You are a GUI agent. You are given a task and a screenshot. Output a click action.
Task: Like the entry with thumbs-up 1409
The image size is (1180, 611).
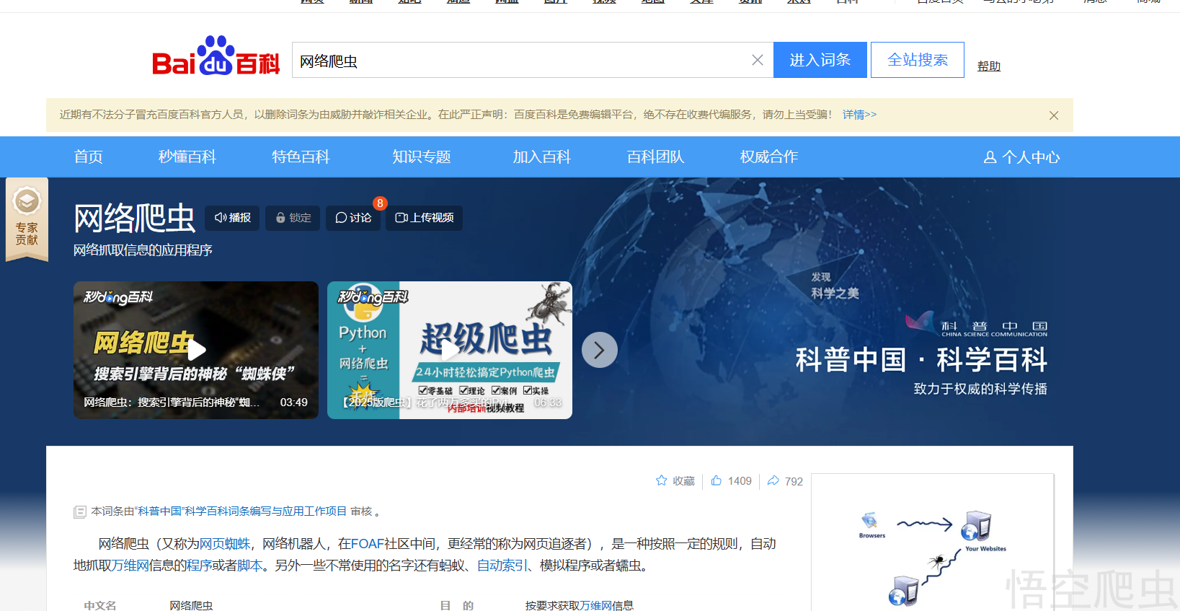(x=731, y=480)
